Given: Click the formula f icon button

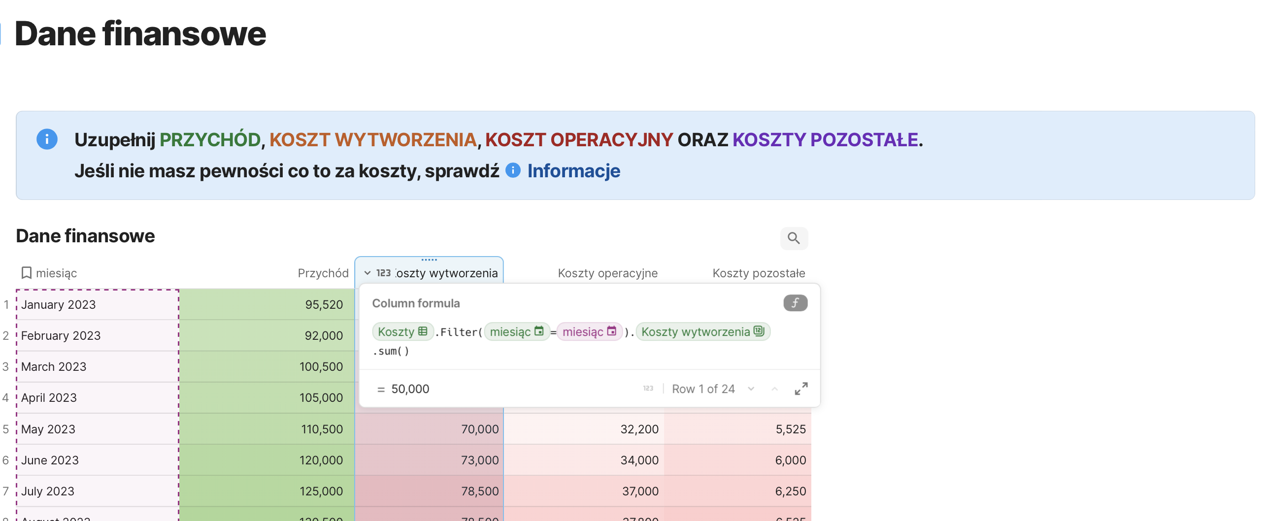Looking at the screenshot, I should click(795, 303).
